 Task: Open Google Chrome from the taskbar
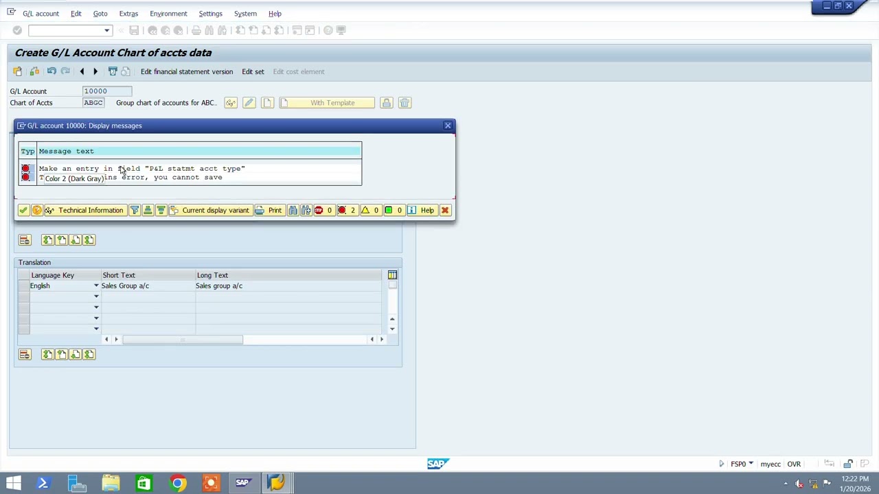[x=177, y=483]
